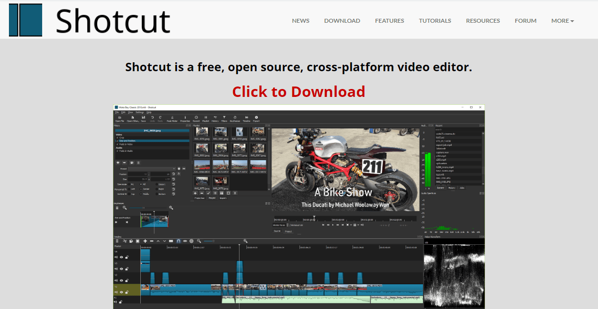The height and width of the screenshot is (309, 598).
Task: Open Properties from the Shotcut toolbar
Action: (185, 119)
